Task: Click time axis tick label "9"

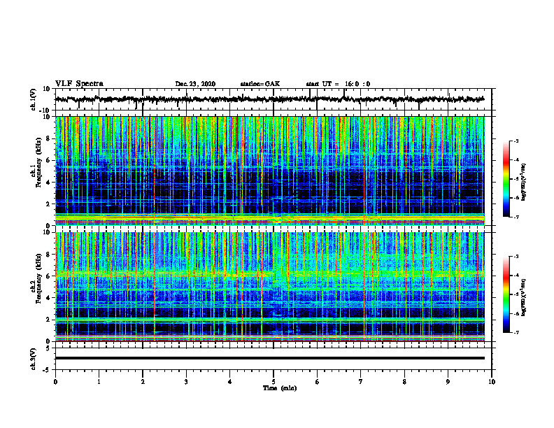Action: point(448,382)
